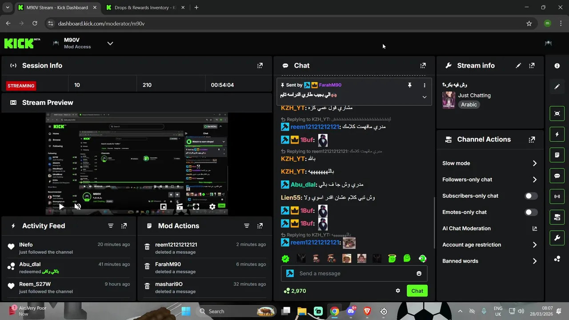The height and width of the screenshot is (320, 569).
Task: Click the Send a message field
Action: tap(354, 273)
